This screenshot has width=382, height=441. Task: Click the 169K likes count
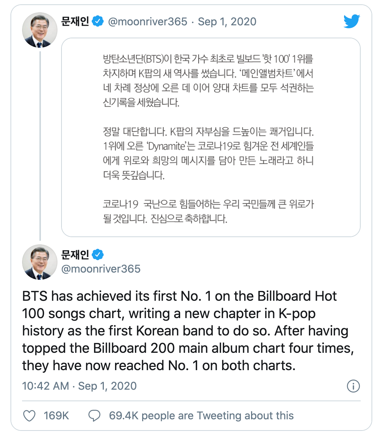(56, 416)
